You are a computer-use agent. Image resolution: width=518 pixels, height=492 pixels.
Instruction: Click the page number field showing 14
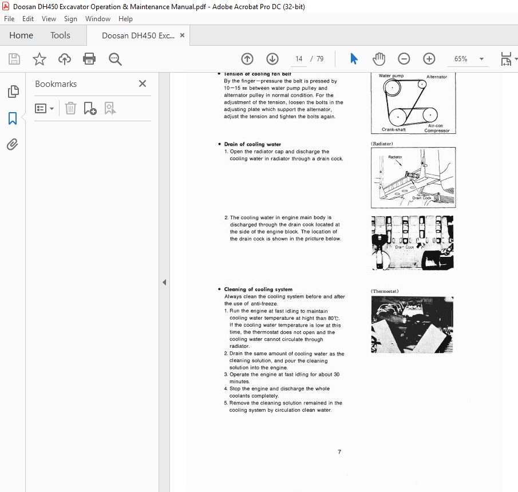coord(299,59)
